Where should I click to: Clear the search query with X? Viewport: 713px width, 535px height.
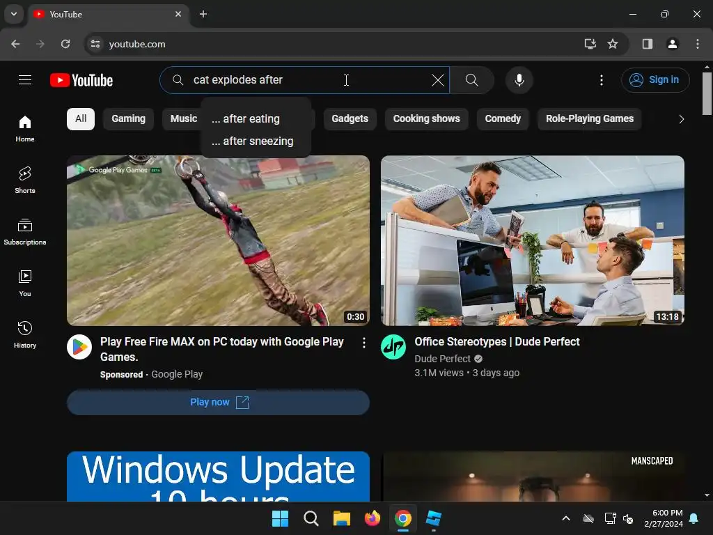coord(437,80)
